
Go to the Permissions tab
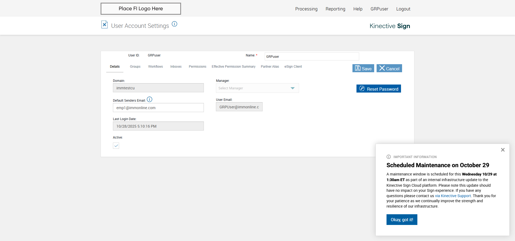[x=197, y=67]
